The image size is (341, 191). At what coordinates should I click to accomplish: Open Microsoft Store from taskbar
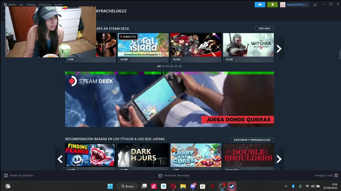click(x=202, y=186)
